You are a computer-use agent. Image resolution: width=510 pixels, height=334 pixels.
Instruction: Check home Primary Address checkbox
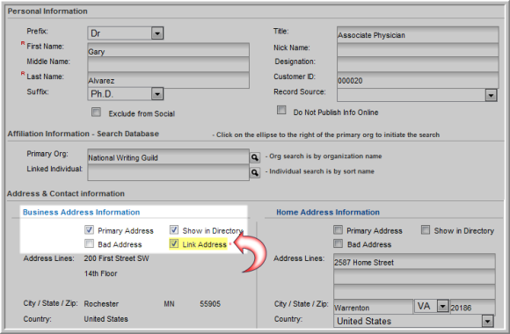(339, 230)
